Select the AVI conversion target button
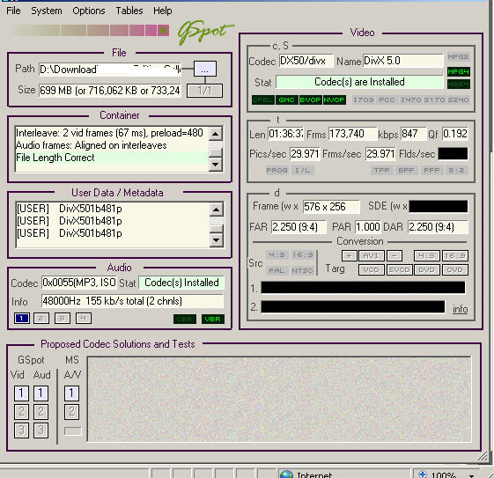The width and height of the screenshot is (494, 478). (371, 255)
